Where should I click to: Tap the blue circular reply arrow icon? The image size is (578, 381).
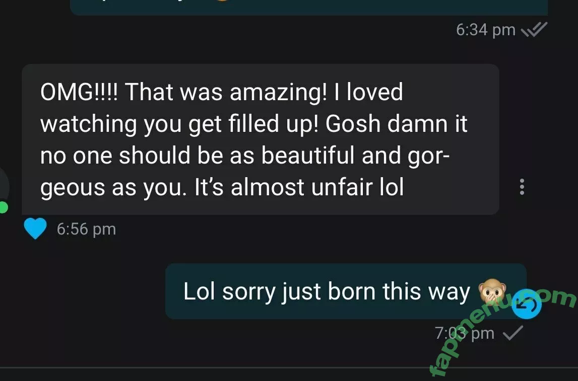(x=527, y=304)
